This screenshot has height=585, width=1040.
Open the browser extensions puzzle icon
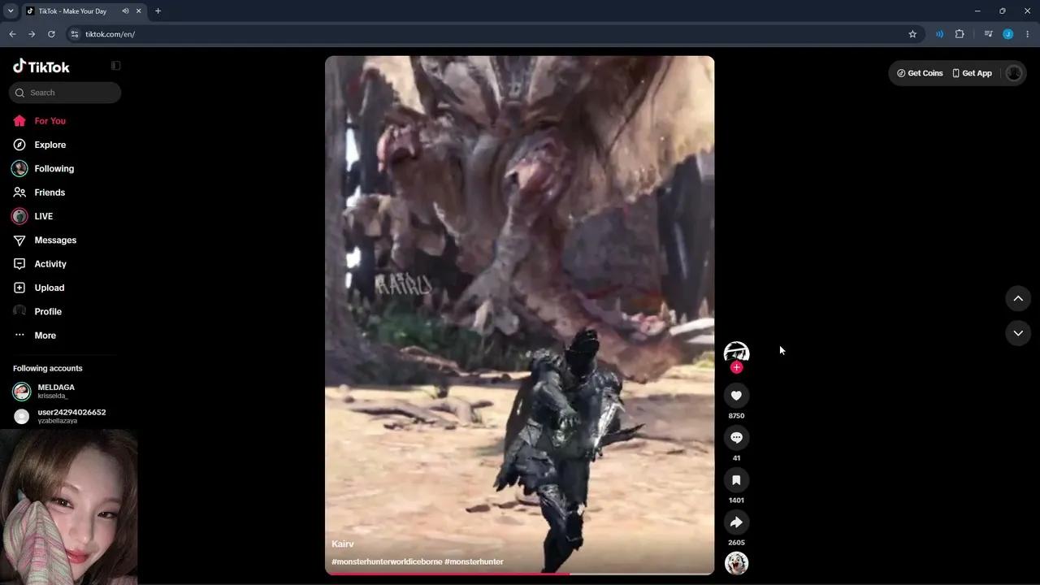coord(960,34)
